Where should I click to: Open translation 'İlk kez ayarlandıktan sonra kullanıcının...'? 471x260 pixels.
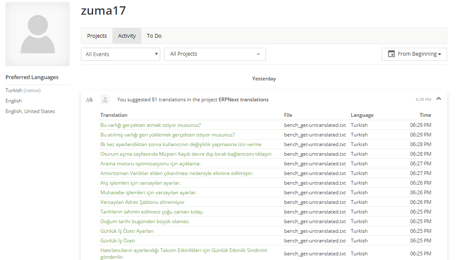click(181, 144)
